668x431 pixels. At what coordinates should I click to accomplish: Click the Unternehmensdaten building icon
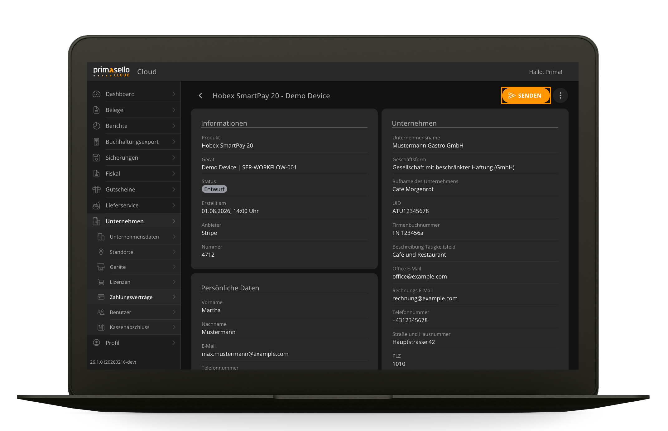tap(101, 237)
